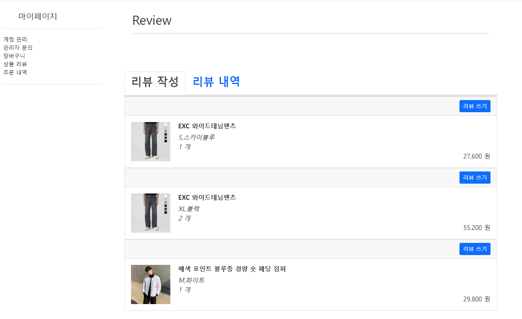Viewport: 522px width, 319px height.
Task: Open the EXC 와이드데님팬츠 S 스카이블루 product name
Action: click(208, 126)
